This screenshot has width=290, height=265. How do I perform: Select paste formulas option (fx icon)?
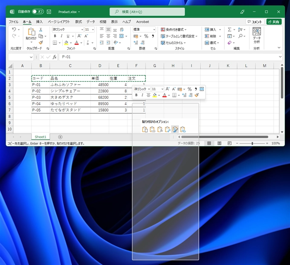pyautogui.click(x=160, y=130)
